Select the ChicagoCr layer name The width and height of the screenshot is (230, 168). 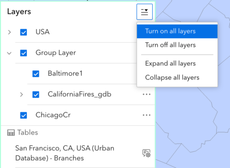53,115
